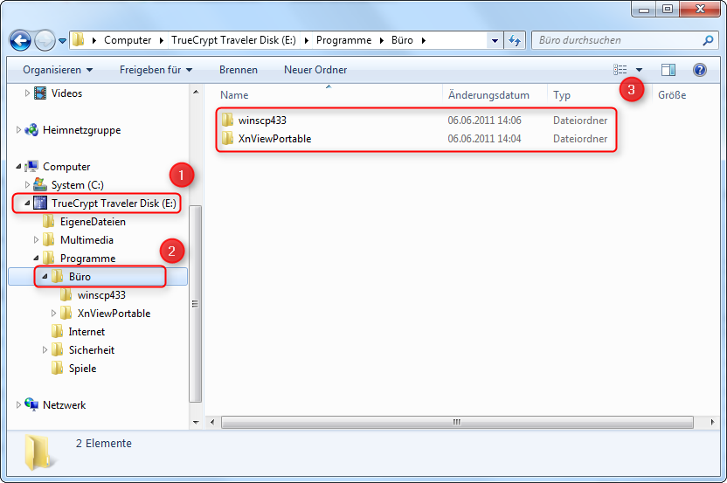Click Programme in the address breadcrumb

[343, 40]
